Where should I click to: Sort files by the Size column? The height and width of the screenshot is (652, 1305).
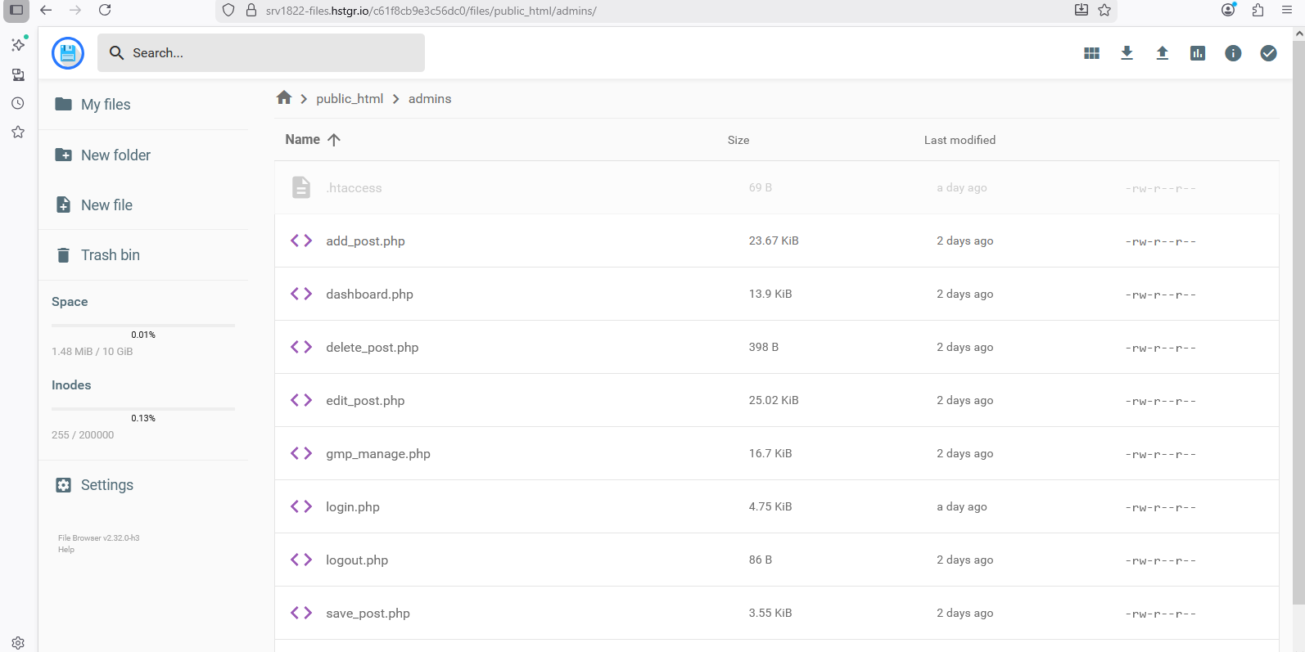(738, 140)
